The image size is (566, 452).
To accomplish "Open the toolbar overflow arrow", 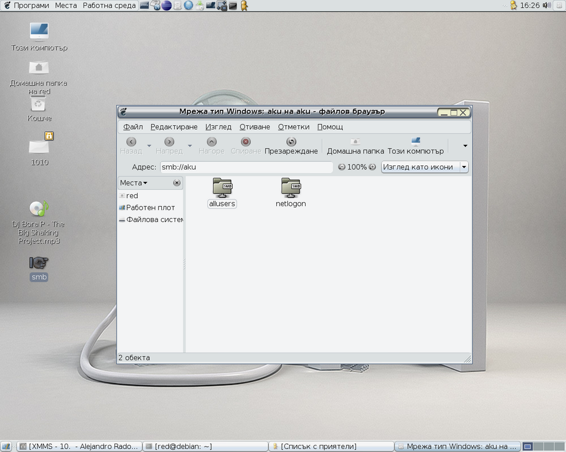I will pos(465,146).
